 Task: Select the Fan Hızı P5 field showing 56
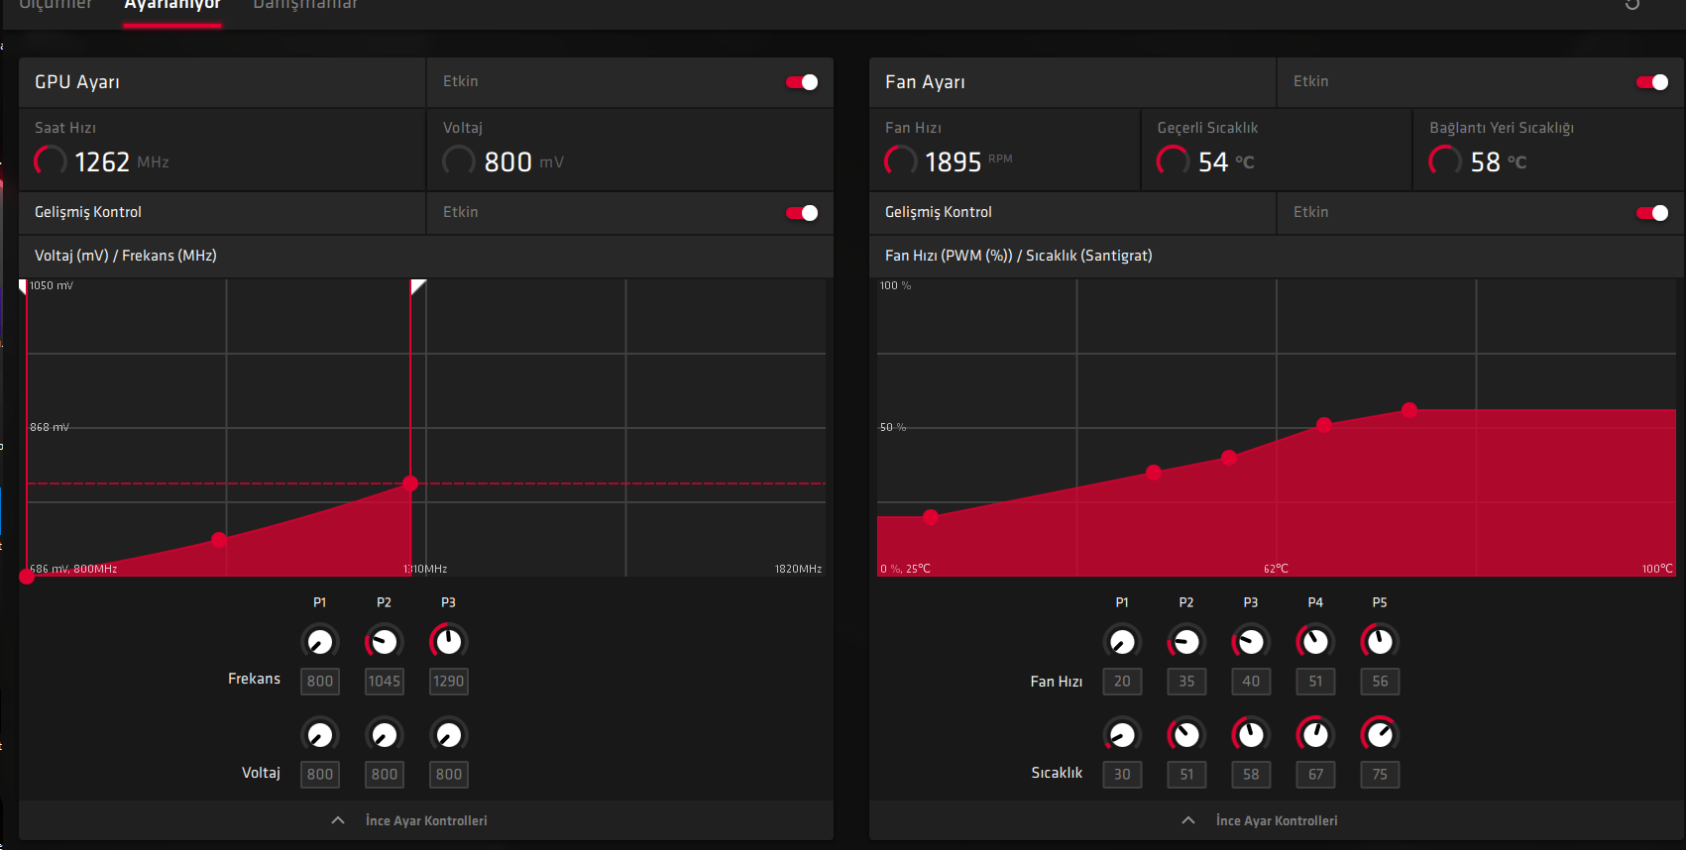pyautogui.click(x=1380, y=682)
